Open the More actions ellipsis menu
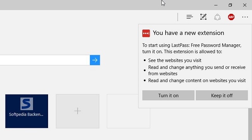The width and height of the screenshot is (252, 140). coord(245,17)
